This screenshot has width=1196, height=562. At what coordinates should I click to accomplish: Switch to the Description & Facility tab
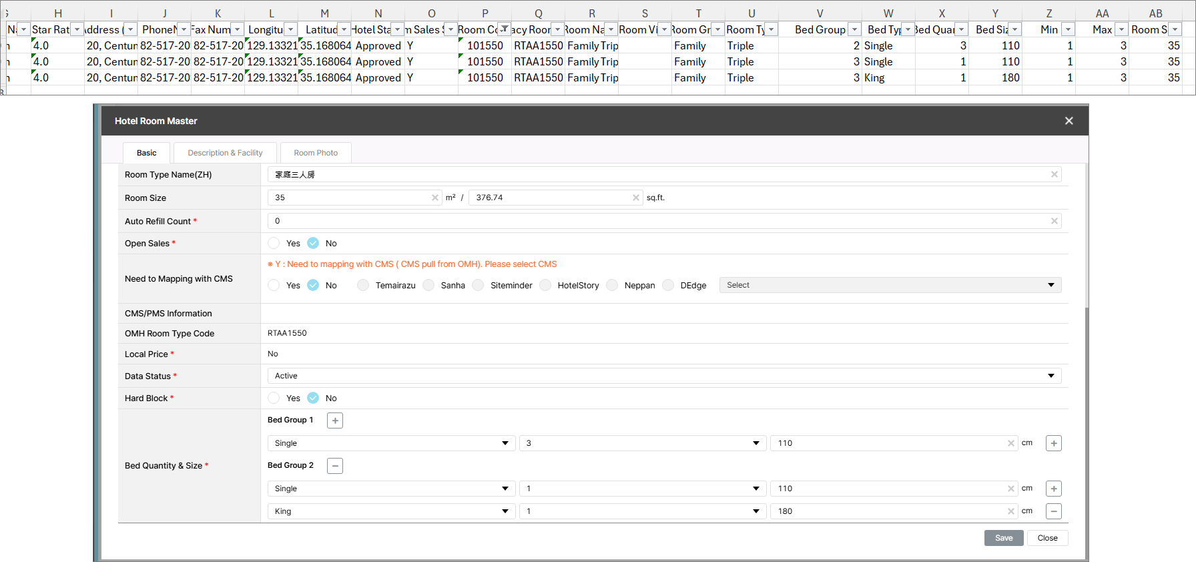tap(225, 153)
